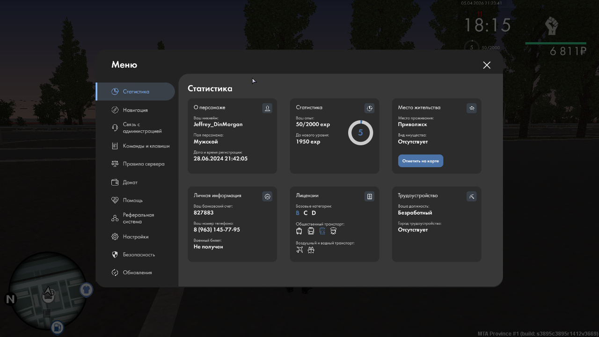This screenshot has width=599, height=337.
Task: Click the house icon in Место жительства card
Action: (x=471, y=108)
